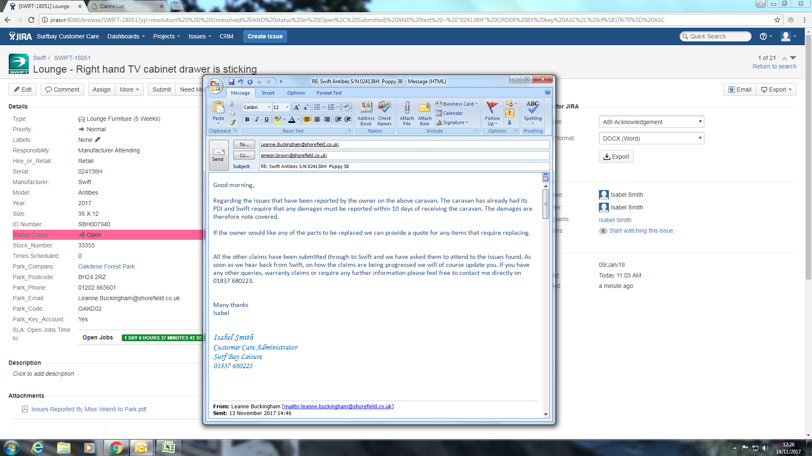Open the Calibri font name dropdown
The image size is (812, 456).
[269, 107]
